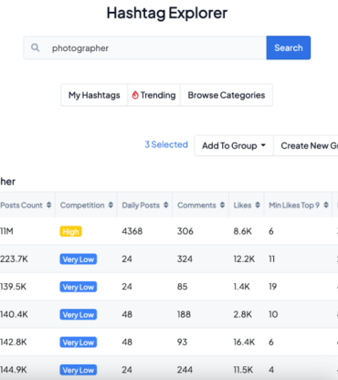The width and height of the screenshot is (338, 380).
Task: Sort by Min Likes Top 9 arrows
Action: 326,205
